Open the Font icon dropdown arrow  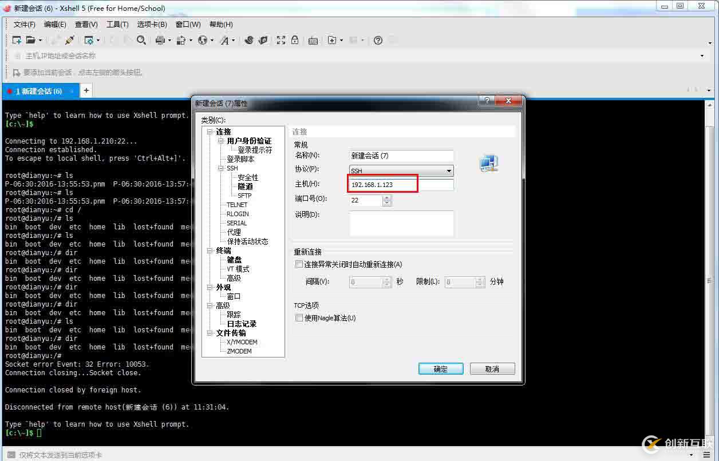pos(233,41)
